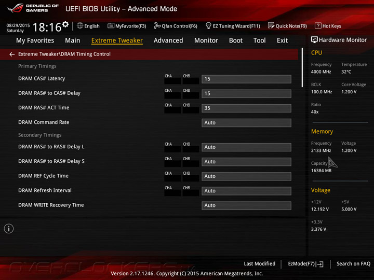Screen dimensions: 374x280
Task: Click DRAM RAS# to CAS# Delay value field
Action: [246, 93]
